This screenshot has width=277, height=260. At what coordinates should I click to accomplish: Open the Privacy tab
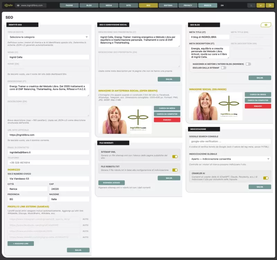[x=188, y=6]
